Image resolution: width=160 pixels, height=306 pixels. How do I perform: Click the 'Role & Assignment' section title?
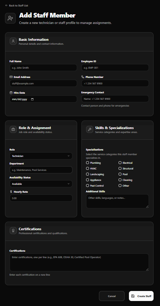pos(35,128)
